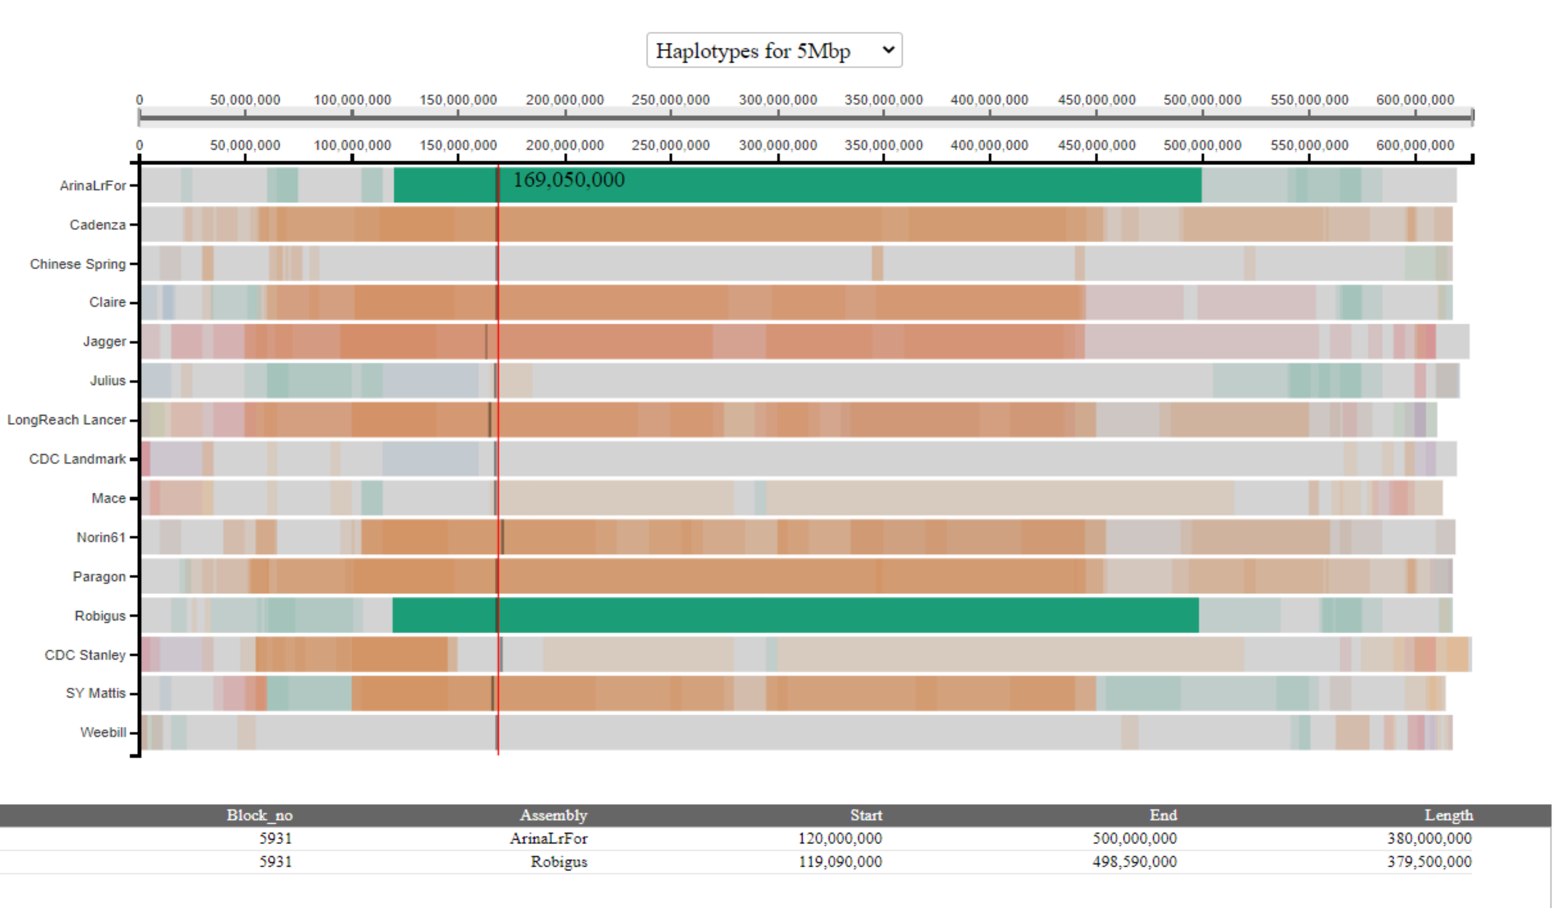
Task: Select the Cadenza orange haplotype bar
Action: point(797,225)
